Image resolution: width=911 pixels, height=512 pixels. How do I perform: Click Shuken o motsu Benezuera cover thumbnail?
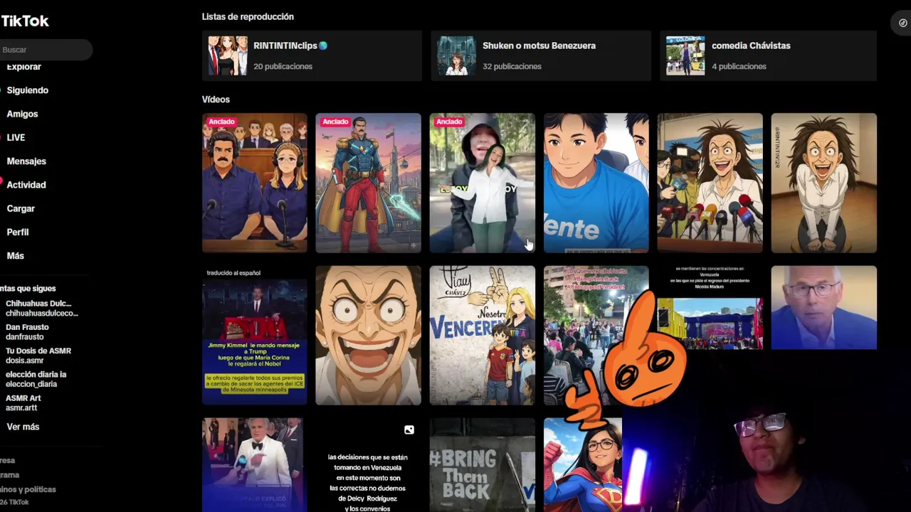tap(456, 55)
